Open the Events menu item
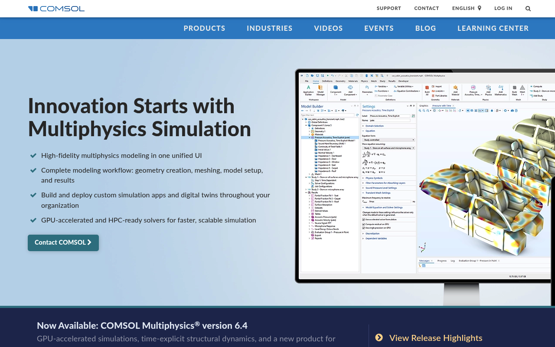Image resolution: width=555 pixels, height=347 pixels. click(379, 28)
